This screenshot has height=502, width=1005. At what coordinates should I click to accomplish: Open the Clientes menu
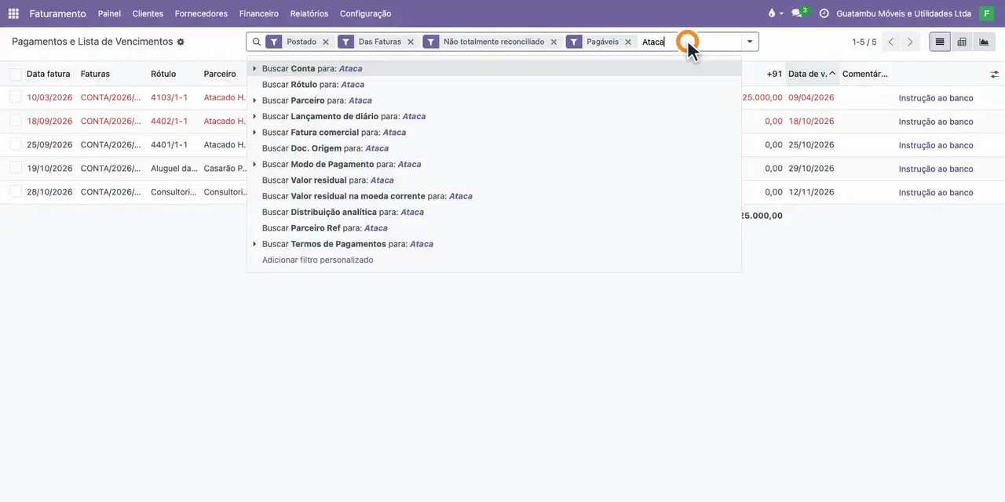pyautogui.click(x=148, y=13)
